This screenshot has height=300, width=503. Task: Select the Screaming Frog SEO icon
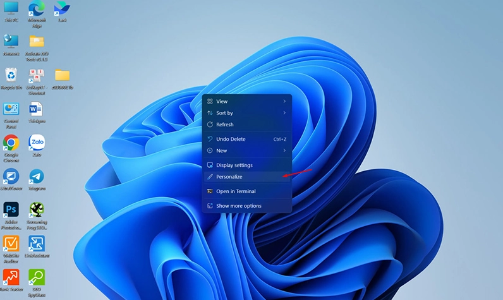click(37, 210)
